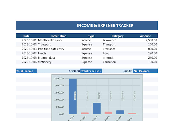The width and height of the screenshot is (180, 121).
Task: Click the 1,000.00 axis label in chart
Action: (x=59, y=100)
